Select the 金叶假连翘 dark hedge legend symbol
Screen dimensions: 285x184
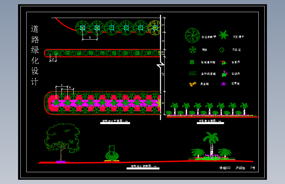(x=193, y=74)
